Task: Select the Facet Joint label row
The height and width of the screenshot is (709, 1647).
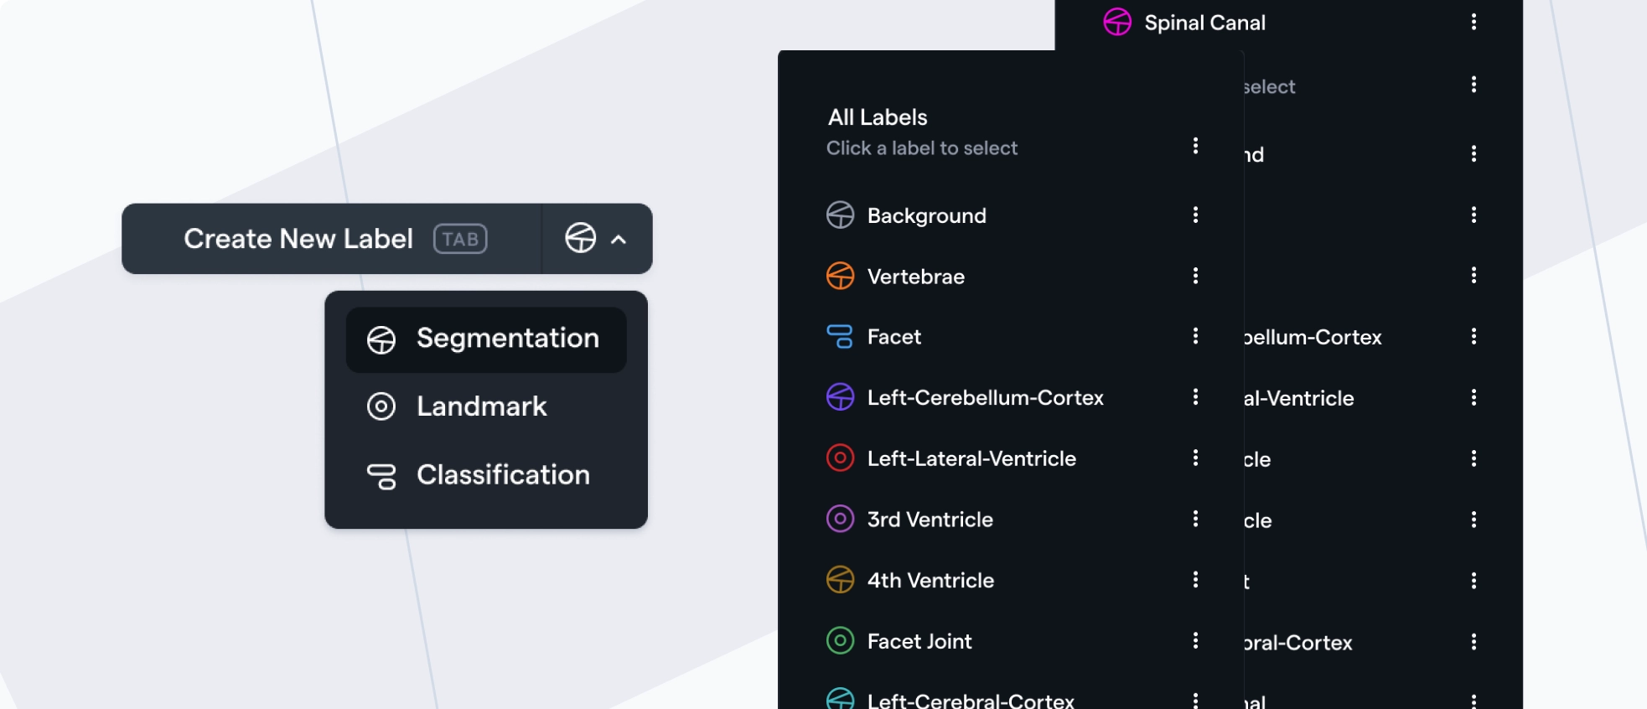Action: pos(919,641)
